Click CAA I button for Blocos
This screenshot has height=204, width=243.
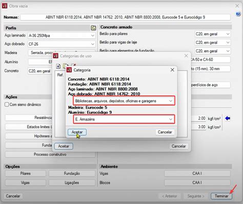[197, 182]
